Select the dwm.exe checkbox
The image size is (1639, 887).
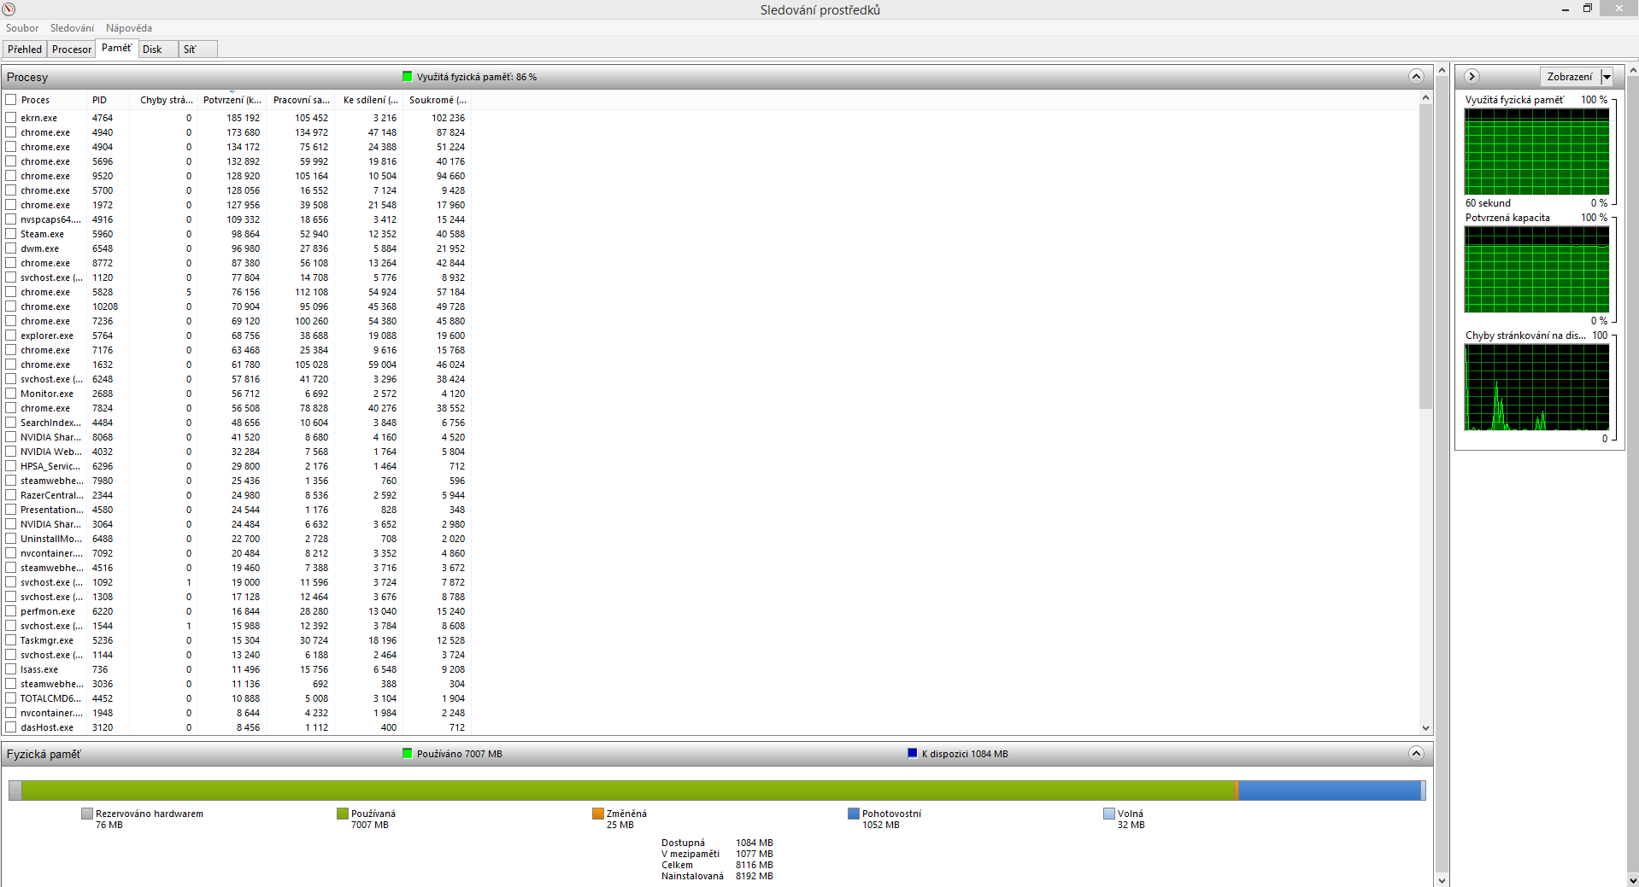11,248
